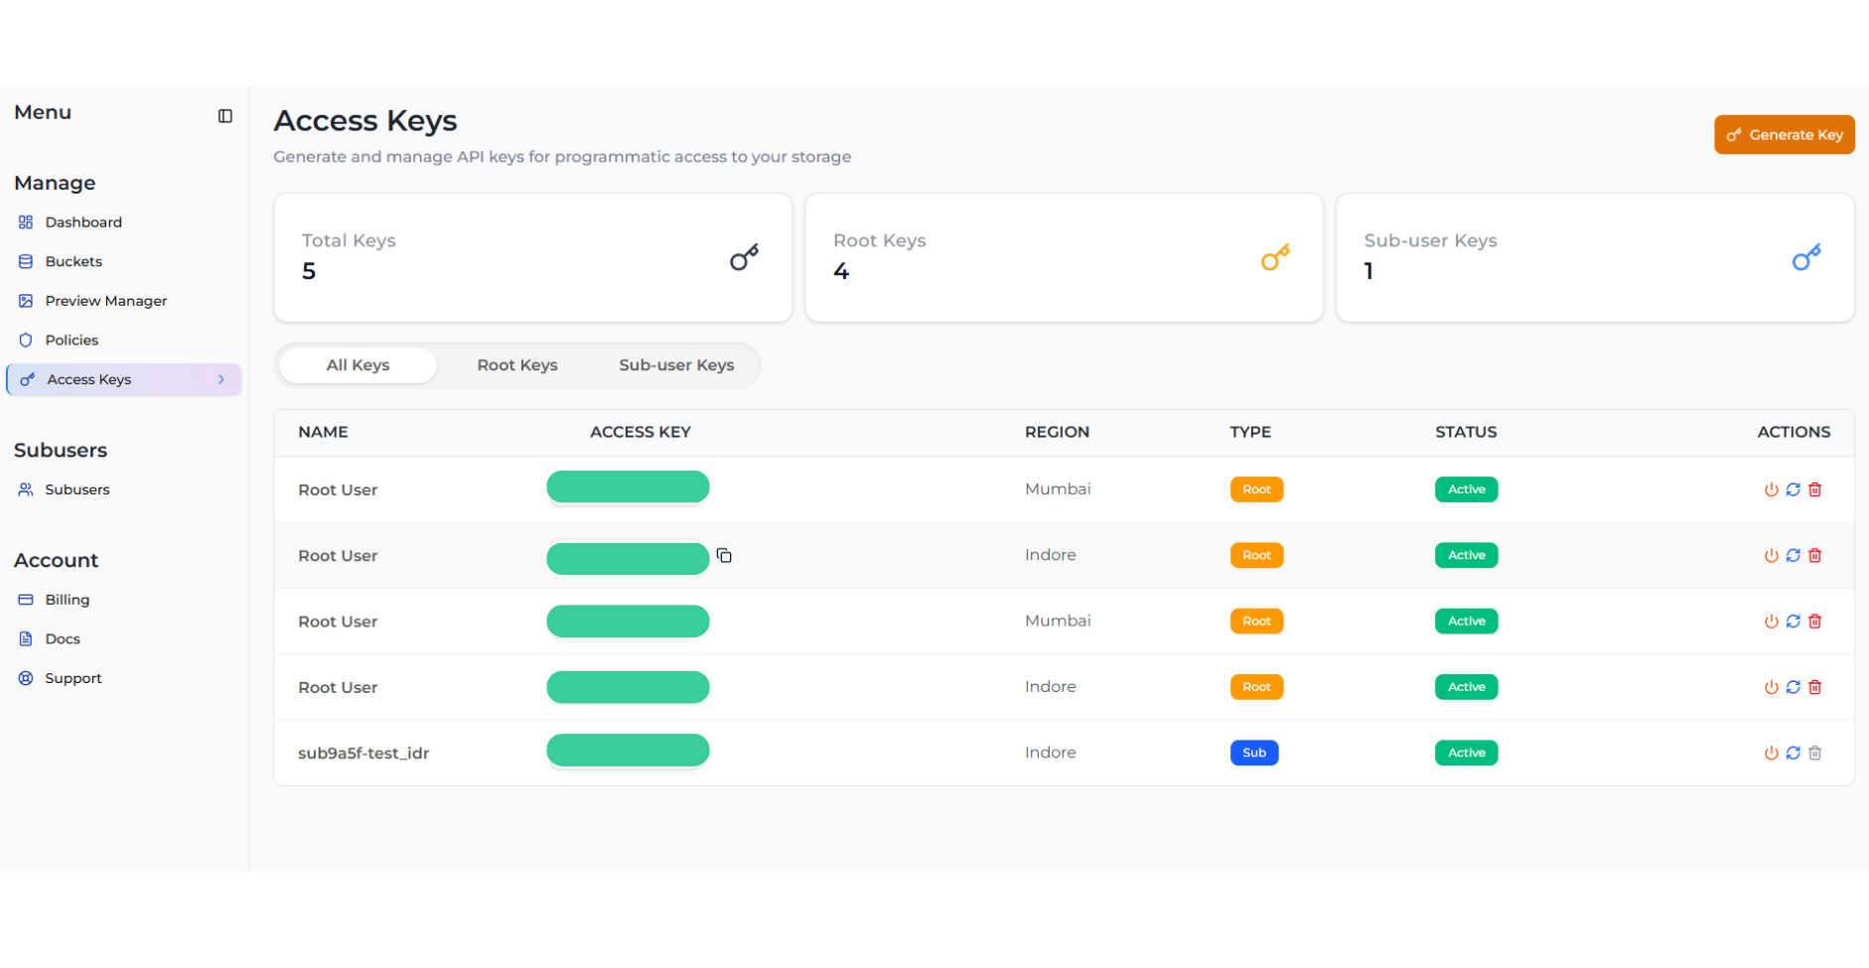Regenerate the first Root User key
1869x968 pixels.
pyautogui.click(x=1793, y=489)
